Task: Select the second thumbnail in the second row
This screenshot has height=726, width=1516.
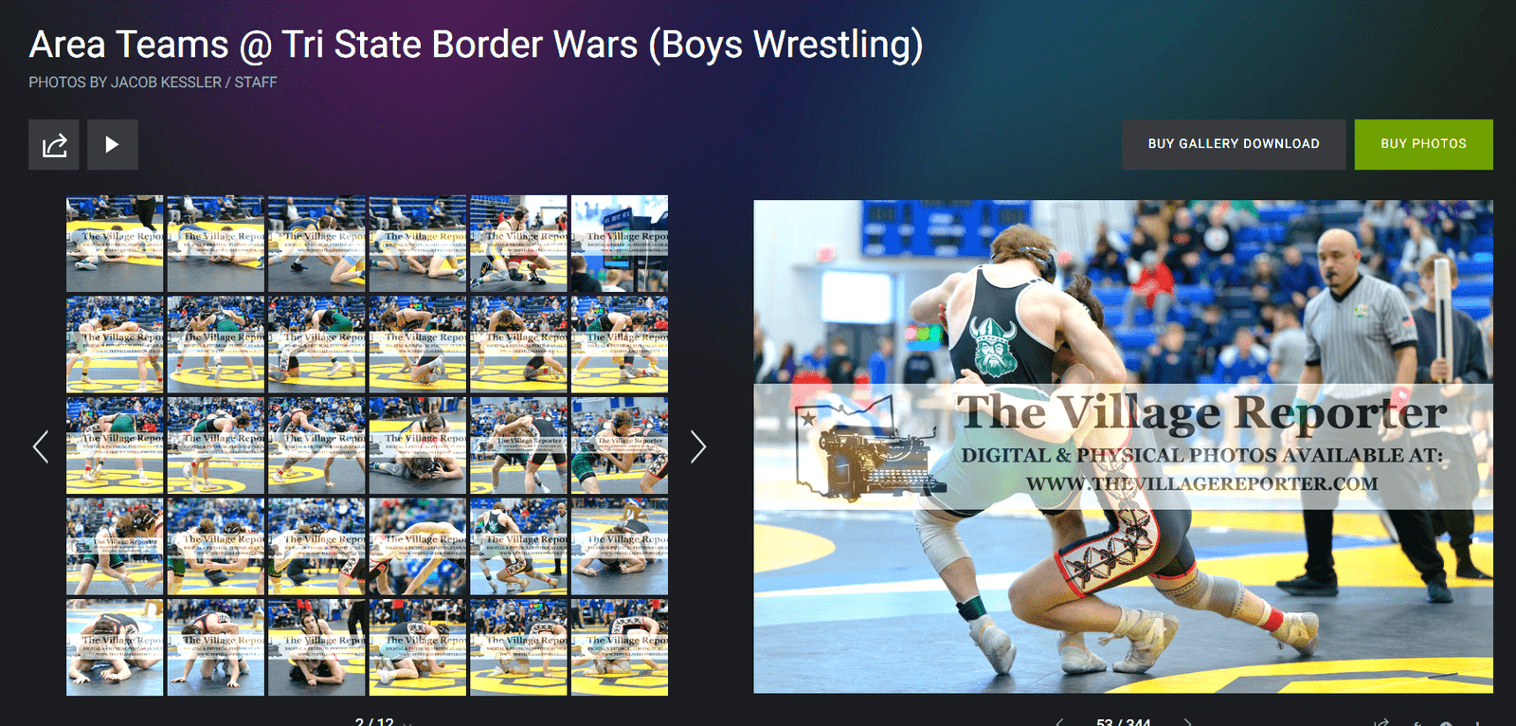Action: tap(216, 344)
